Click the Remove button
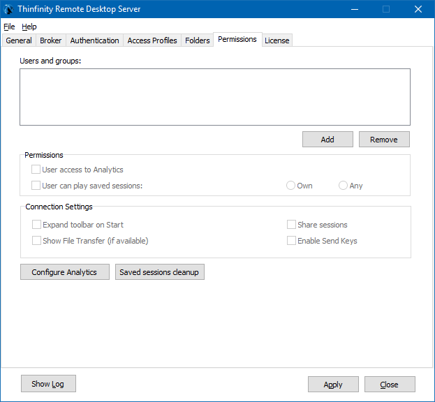Image resolution: width=435 pixels, height=402 pixels. pyautogui.click(x=384, y=139)
